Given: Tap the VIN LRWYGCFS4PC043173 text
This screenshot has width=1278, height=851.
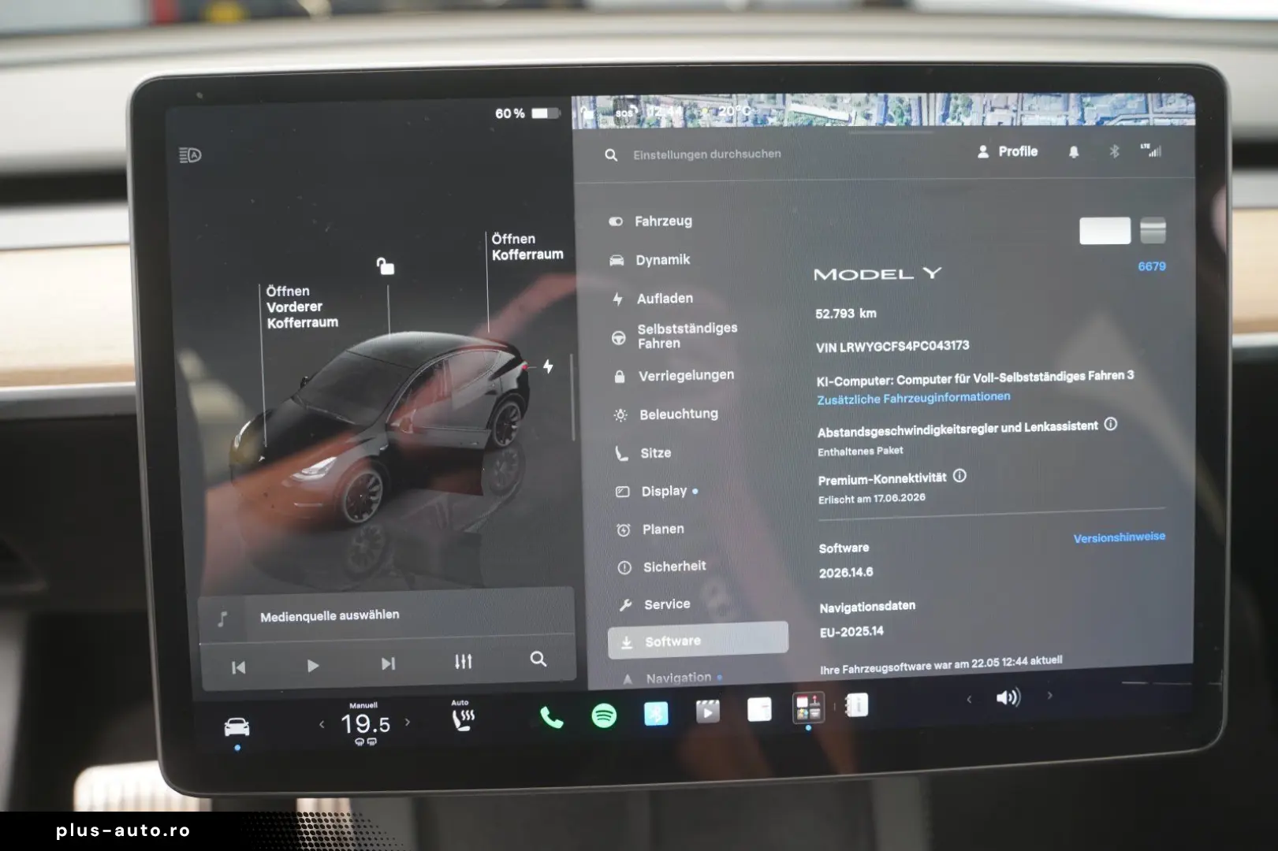Looking at the screenshot, I should coord(892,346).
